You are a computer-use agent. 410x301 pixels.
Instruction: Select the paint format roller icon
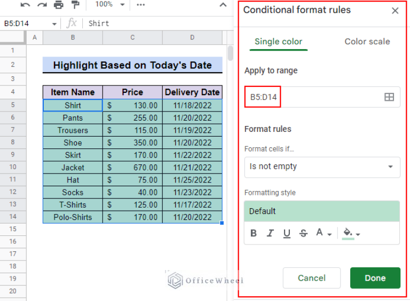tap(75, 5)
